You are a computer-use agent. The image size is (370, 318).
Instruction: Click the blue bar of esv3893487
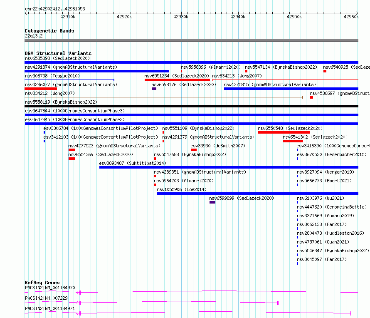tap(229, 167)
